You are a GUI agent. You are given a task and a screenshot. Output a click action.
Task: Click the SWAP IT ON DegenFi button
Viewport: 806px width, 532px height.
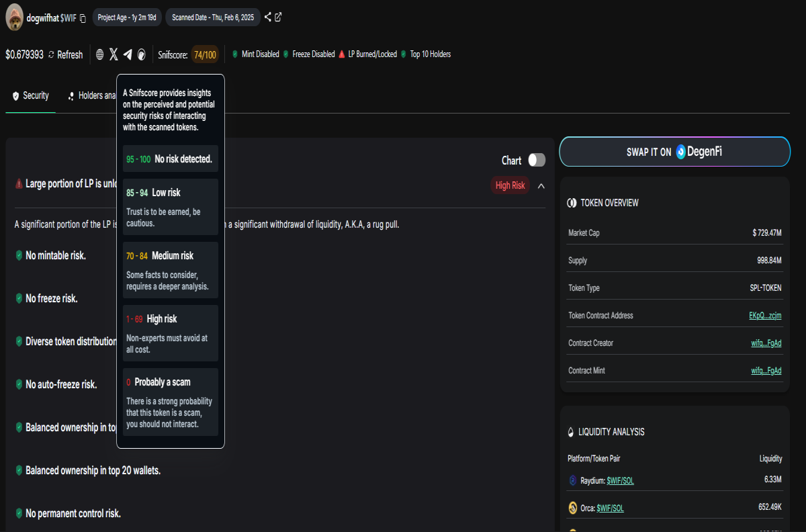[x=675, y=152]
